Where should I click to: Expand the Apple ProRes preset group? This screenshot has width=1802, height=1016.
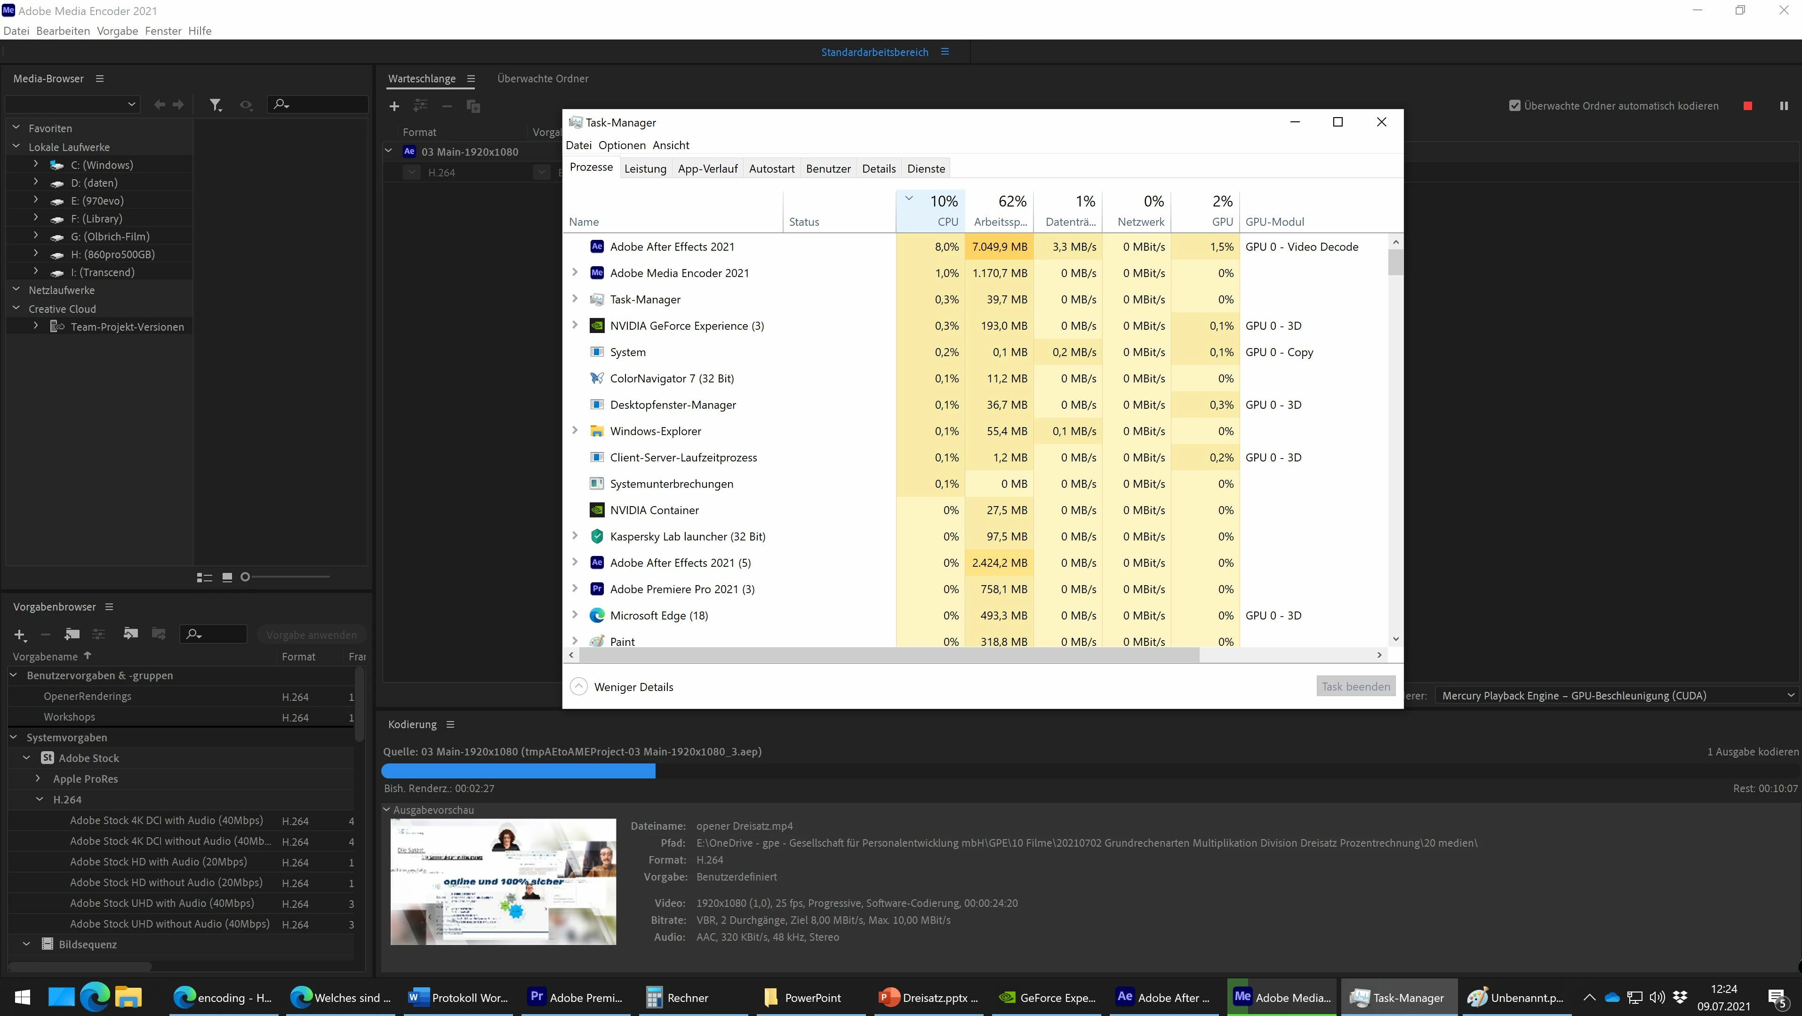pos(39,778)
